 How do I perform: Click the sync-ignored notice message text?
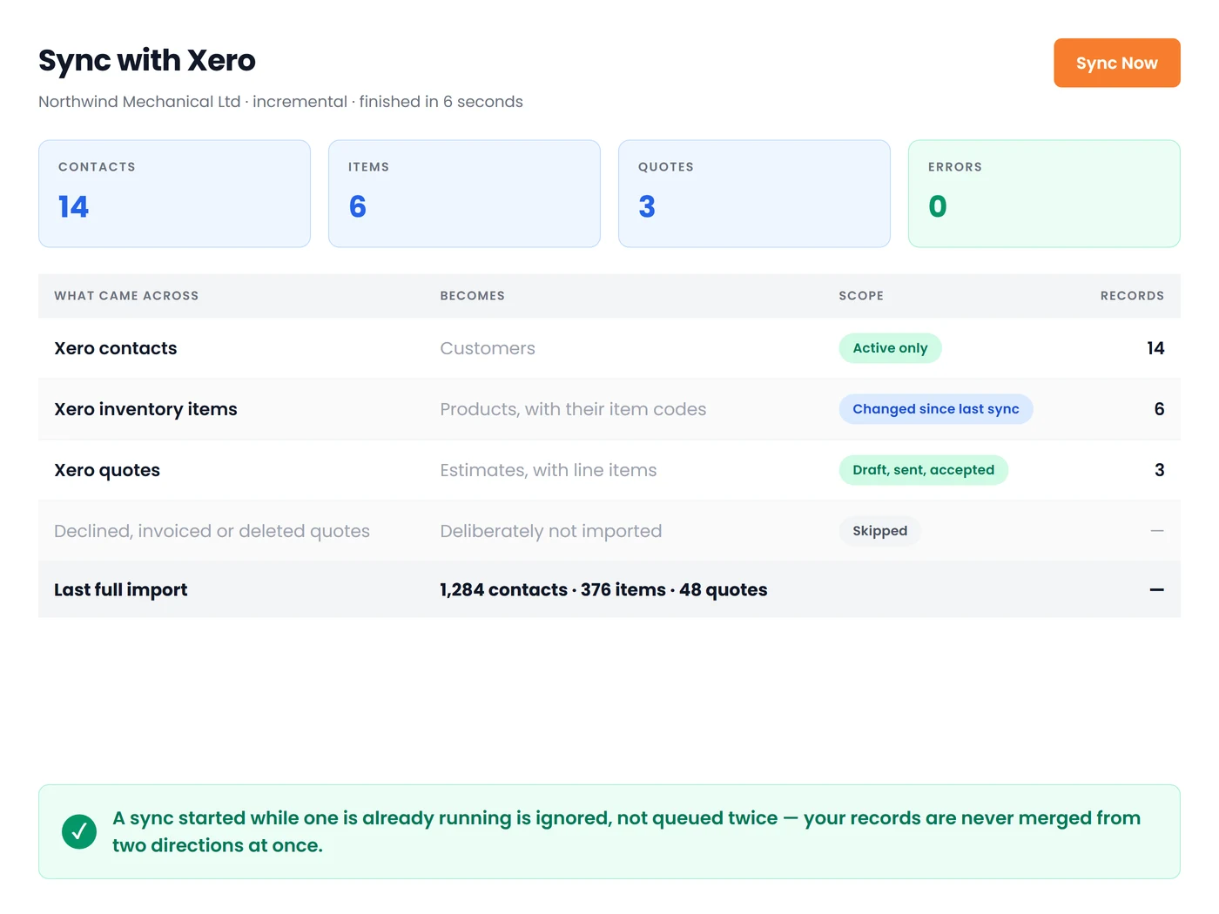pyautogui.click(x=626, y=831)
